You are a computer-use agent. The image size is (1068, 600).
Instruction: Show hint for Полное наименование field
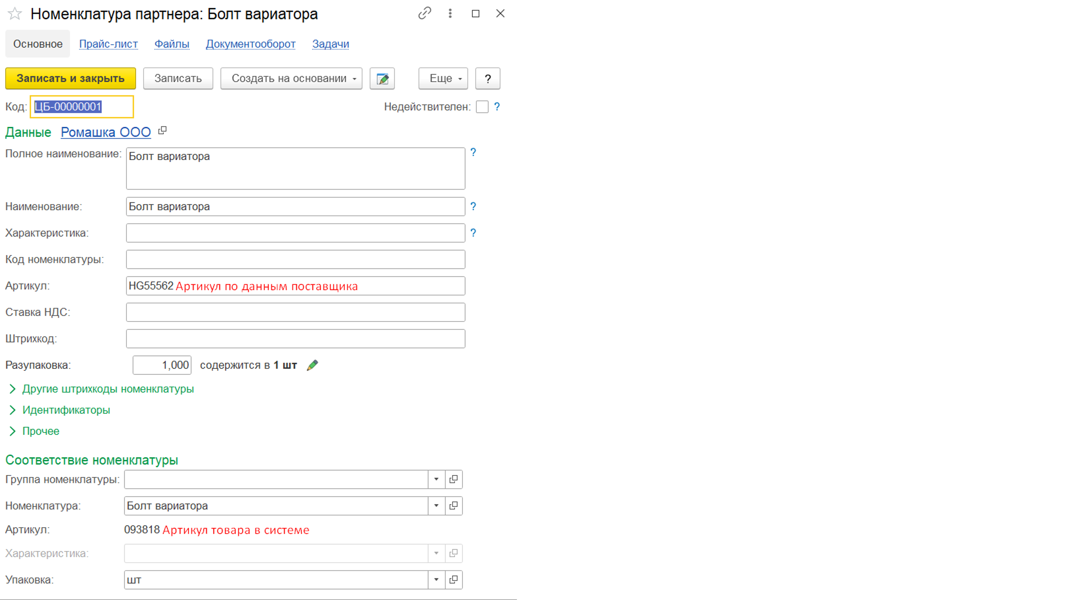pyautogui.click(x=473, y=152)
